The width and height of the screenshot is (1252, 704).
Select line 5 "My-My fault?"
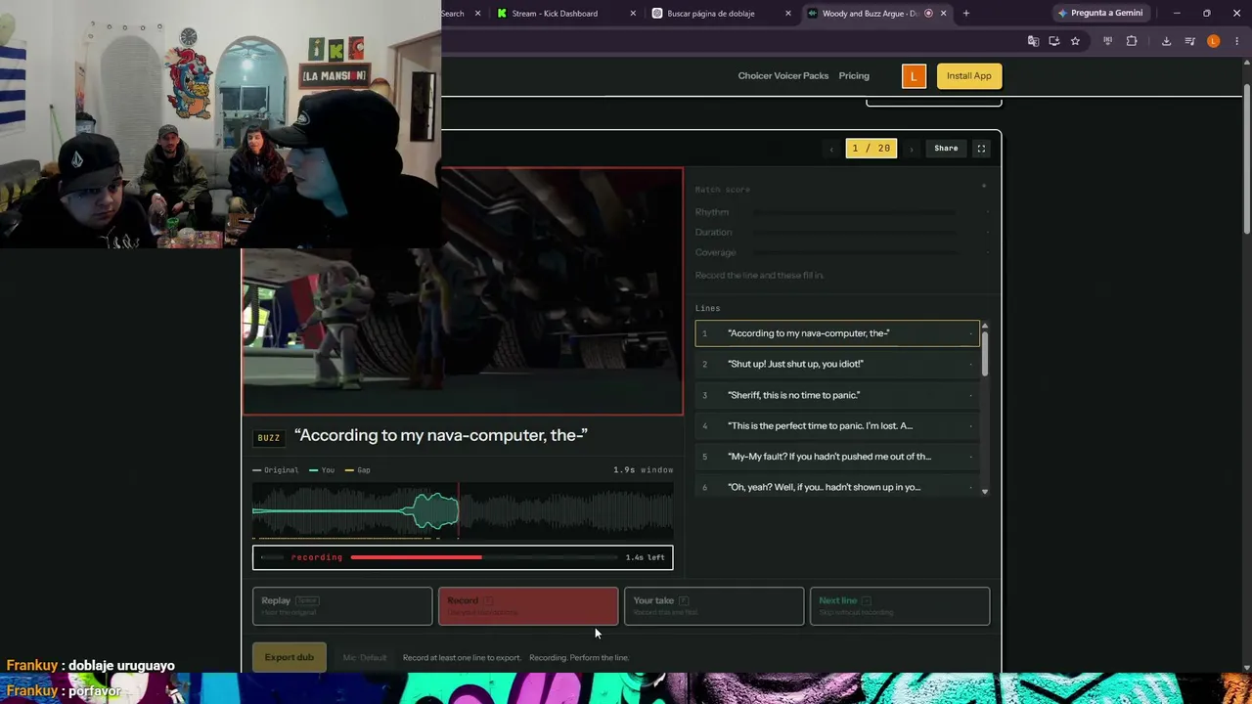(x=837, y=457)
